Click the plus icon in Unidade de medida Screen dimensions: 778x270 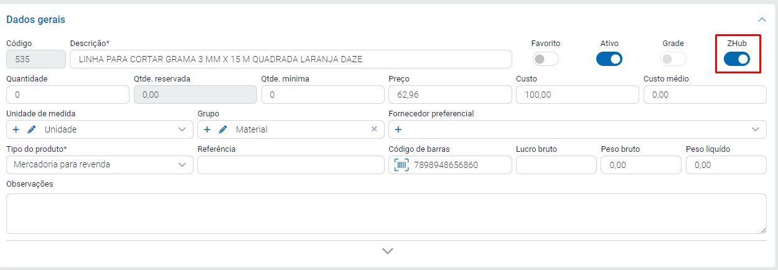click(x=16, y=129)
